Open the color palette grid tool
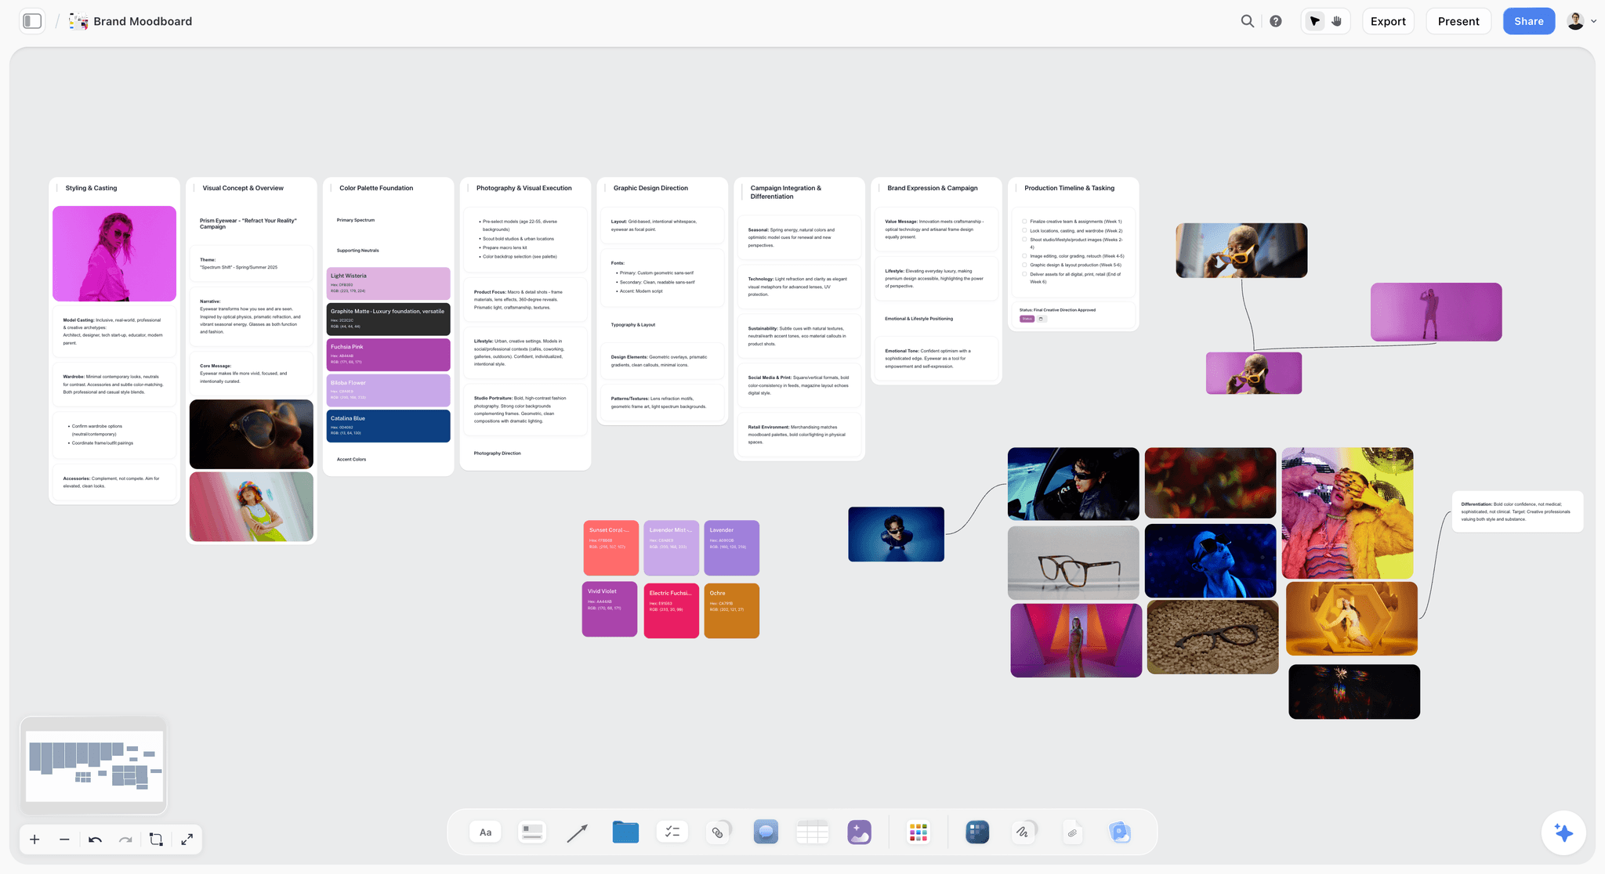Viewport: 1605px width, 874px height. (918, 832)
